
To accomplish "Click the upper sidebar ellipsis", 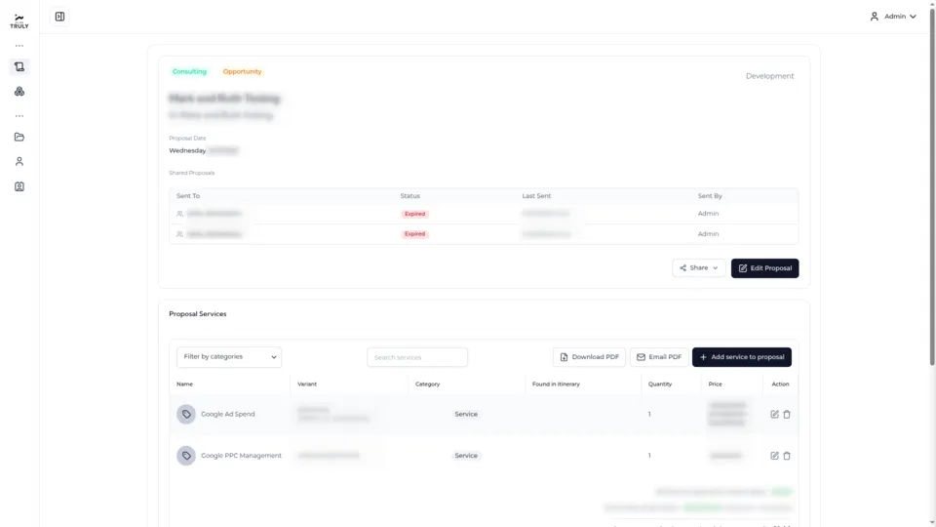I will pos(19,46).
